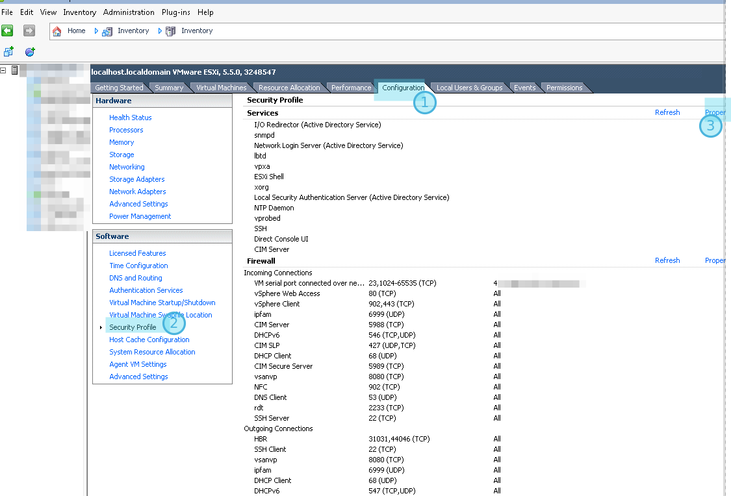Select the NTP Daemon service row
The width and height of the screenshot is (731, 496).
pyautogui.click(x=274, y=208)
